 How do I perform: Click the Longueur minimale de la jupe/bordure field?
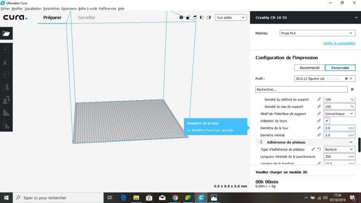point(339,156)
